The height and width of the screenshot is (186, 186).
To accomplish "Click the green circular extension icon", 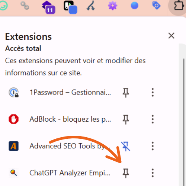I will click(3, 6).
